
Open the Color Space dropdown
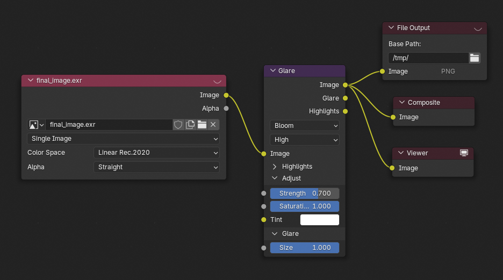[x=156, y=153]
